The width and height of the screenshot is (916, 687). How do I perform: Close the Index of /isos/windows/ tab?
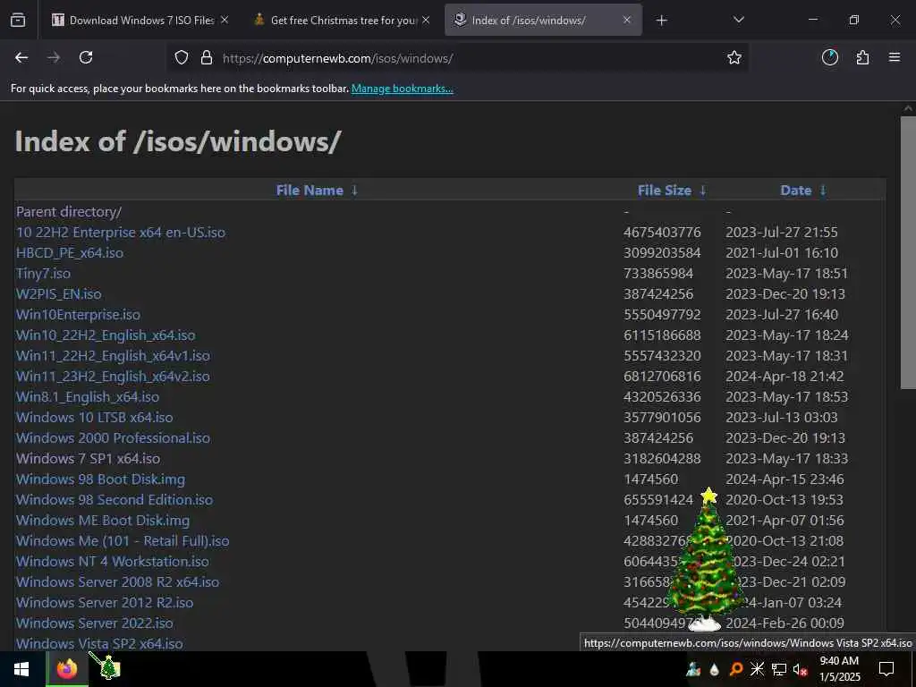coord(627,20)
